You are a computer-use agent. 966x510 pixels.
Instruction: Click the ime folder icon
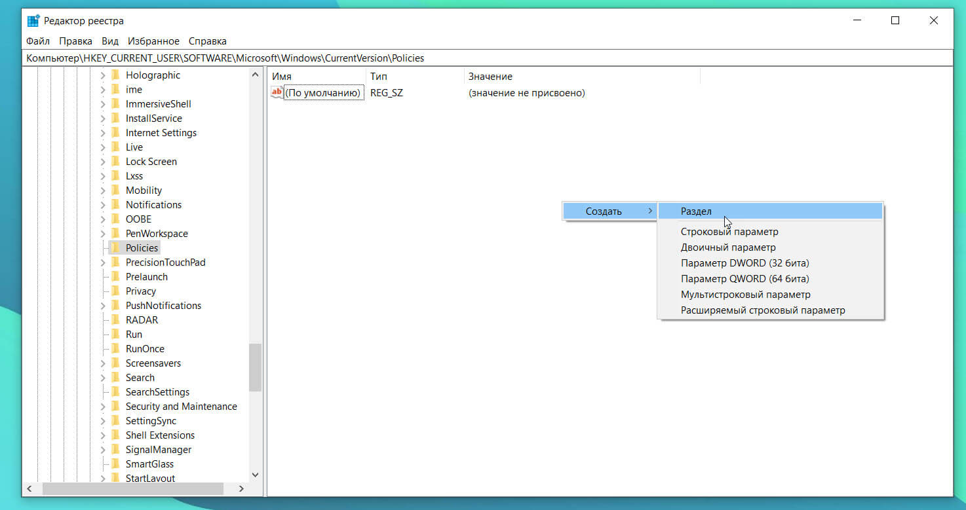(x=115, y=90)
